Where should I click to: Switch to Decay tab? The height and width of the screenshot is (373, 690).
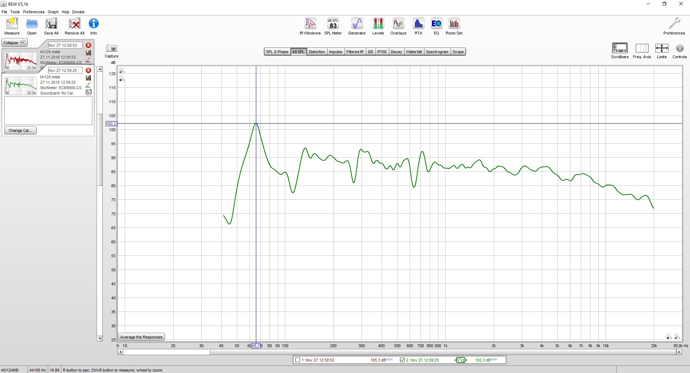(396, 52)
